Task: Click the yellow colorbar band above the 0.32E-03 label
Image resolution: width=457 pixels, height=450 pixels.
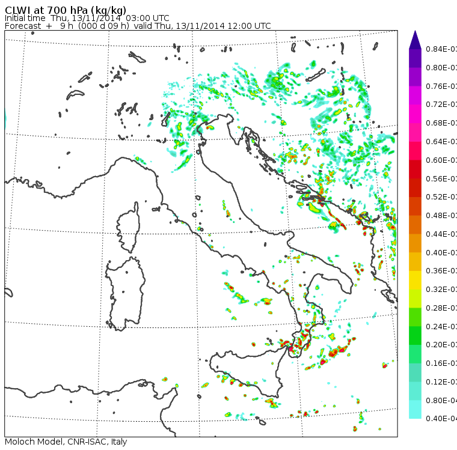Action: [415, 280]
